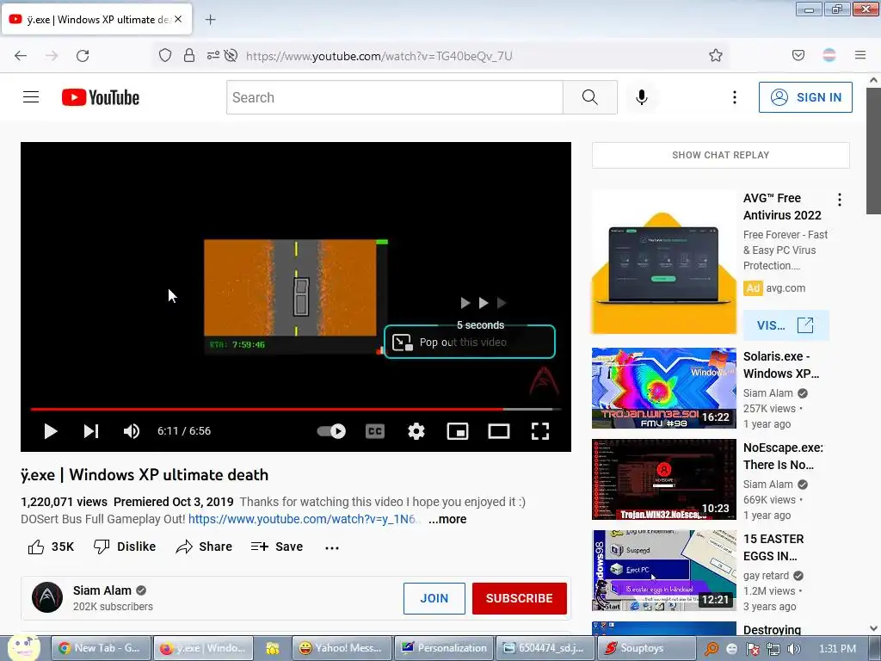Skip to the next video
Image resolution: width=881 pixels, height=661 pixels.
click(91, 431)
